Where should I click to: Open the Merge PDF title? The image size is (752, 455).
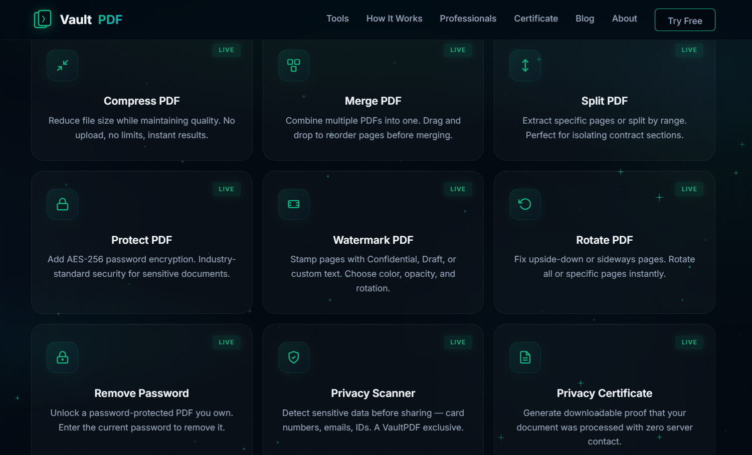373,101
